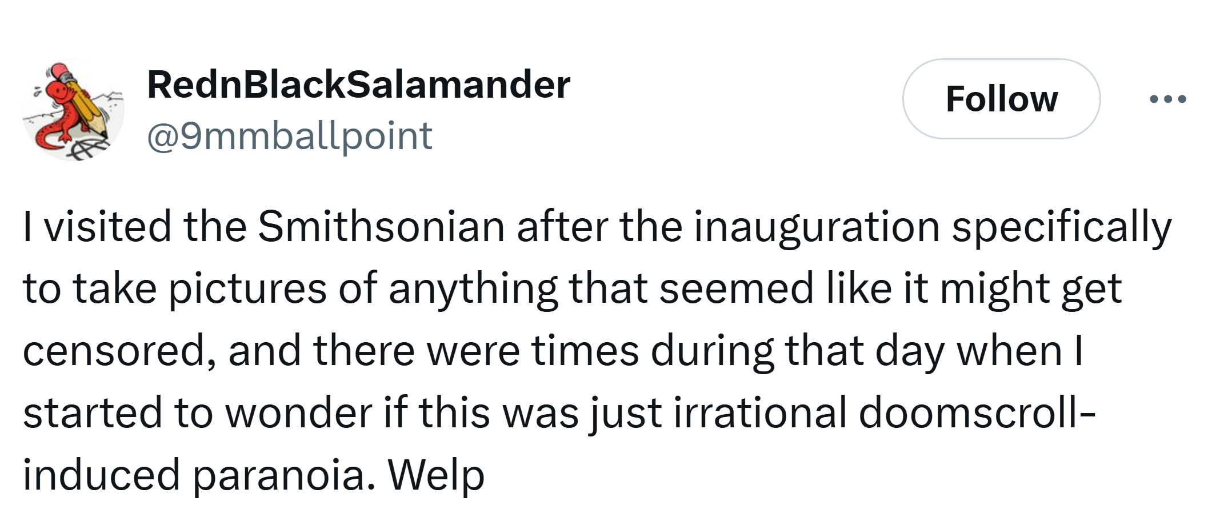The width and height of the screenshot is (1212, 521).
Task: Click the word anything in the tweet
Action: [x=473, y=289]
